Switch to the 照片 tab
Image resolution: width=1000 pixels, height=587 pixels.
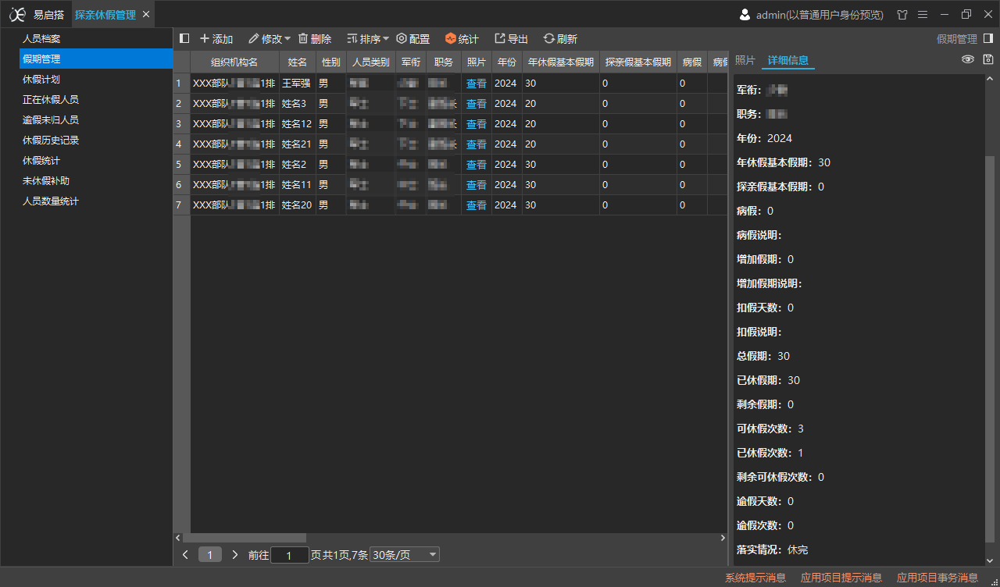745,60
